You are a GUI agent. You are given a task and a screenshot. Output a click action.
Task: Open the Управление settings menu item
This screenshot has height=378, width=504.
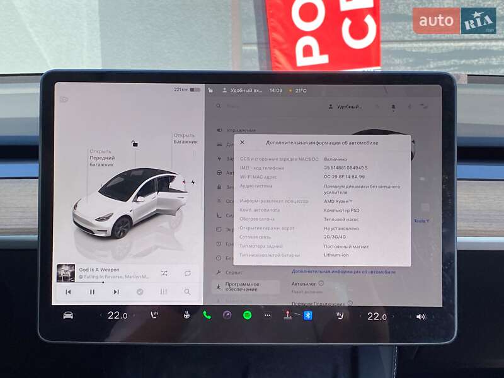click(236, 130)
